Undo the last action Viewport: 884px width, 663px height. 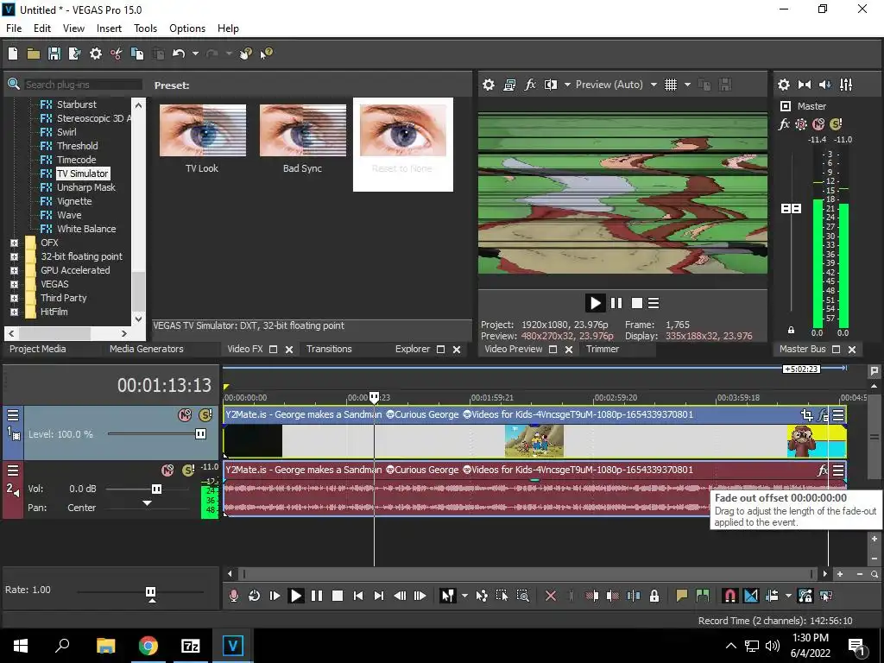[x=179, y=54]
